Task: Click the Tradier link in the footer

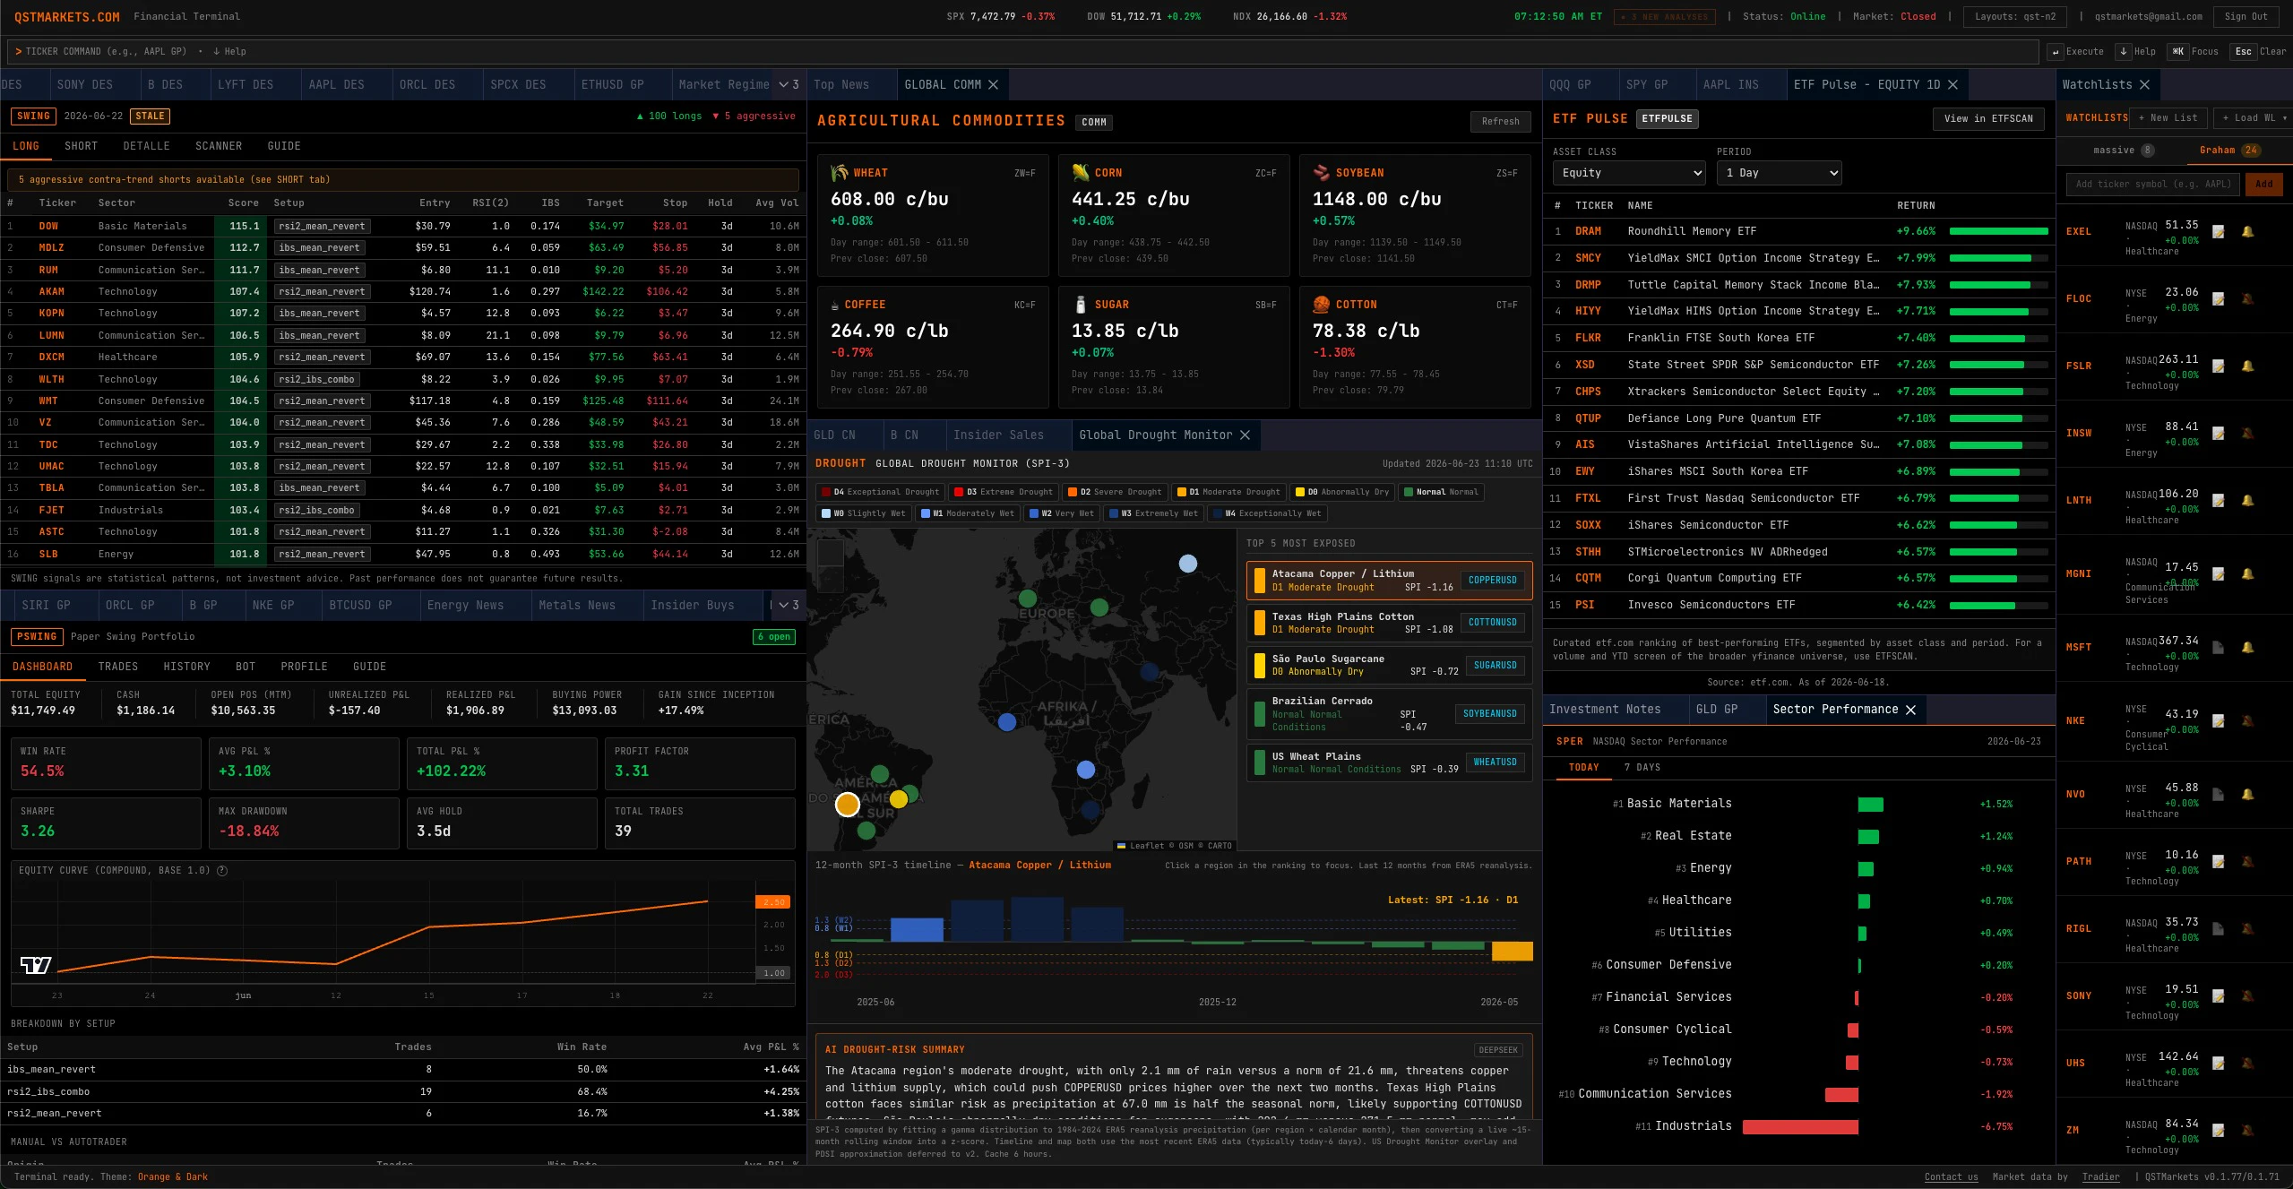Action: (x=2100, y=1177)
